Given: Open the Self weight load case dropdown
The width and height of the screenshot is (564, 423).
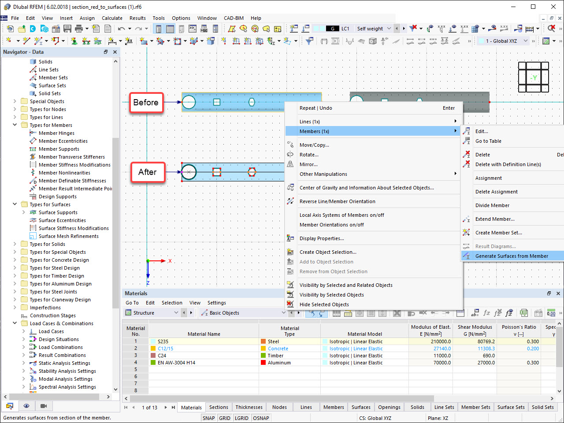Looking at the screenshot, I should [x=390, y=28].
